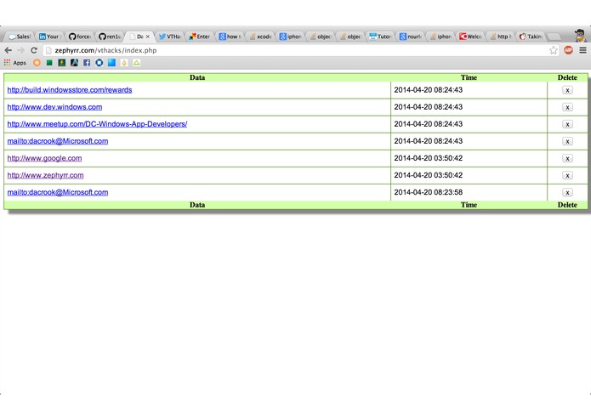Click the 'Time' column header in the table header row
591x420 pixels.
tap(469, 77)
